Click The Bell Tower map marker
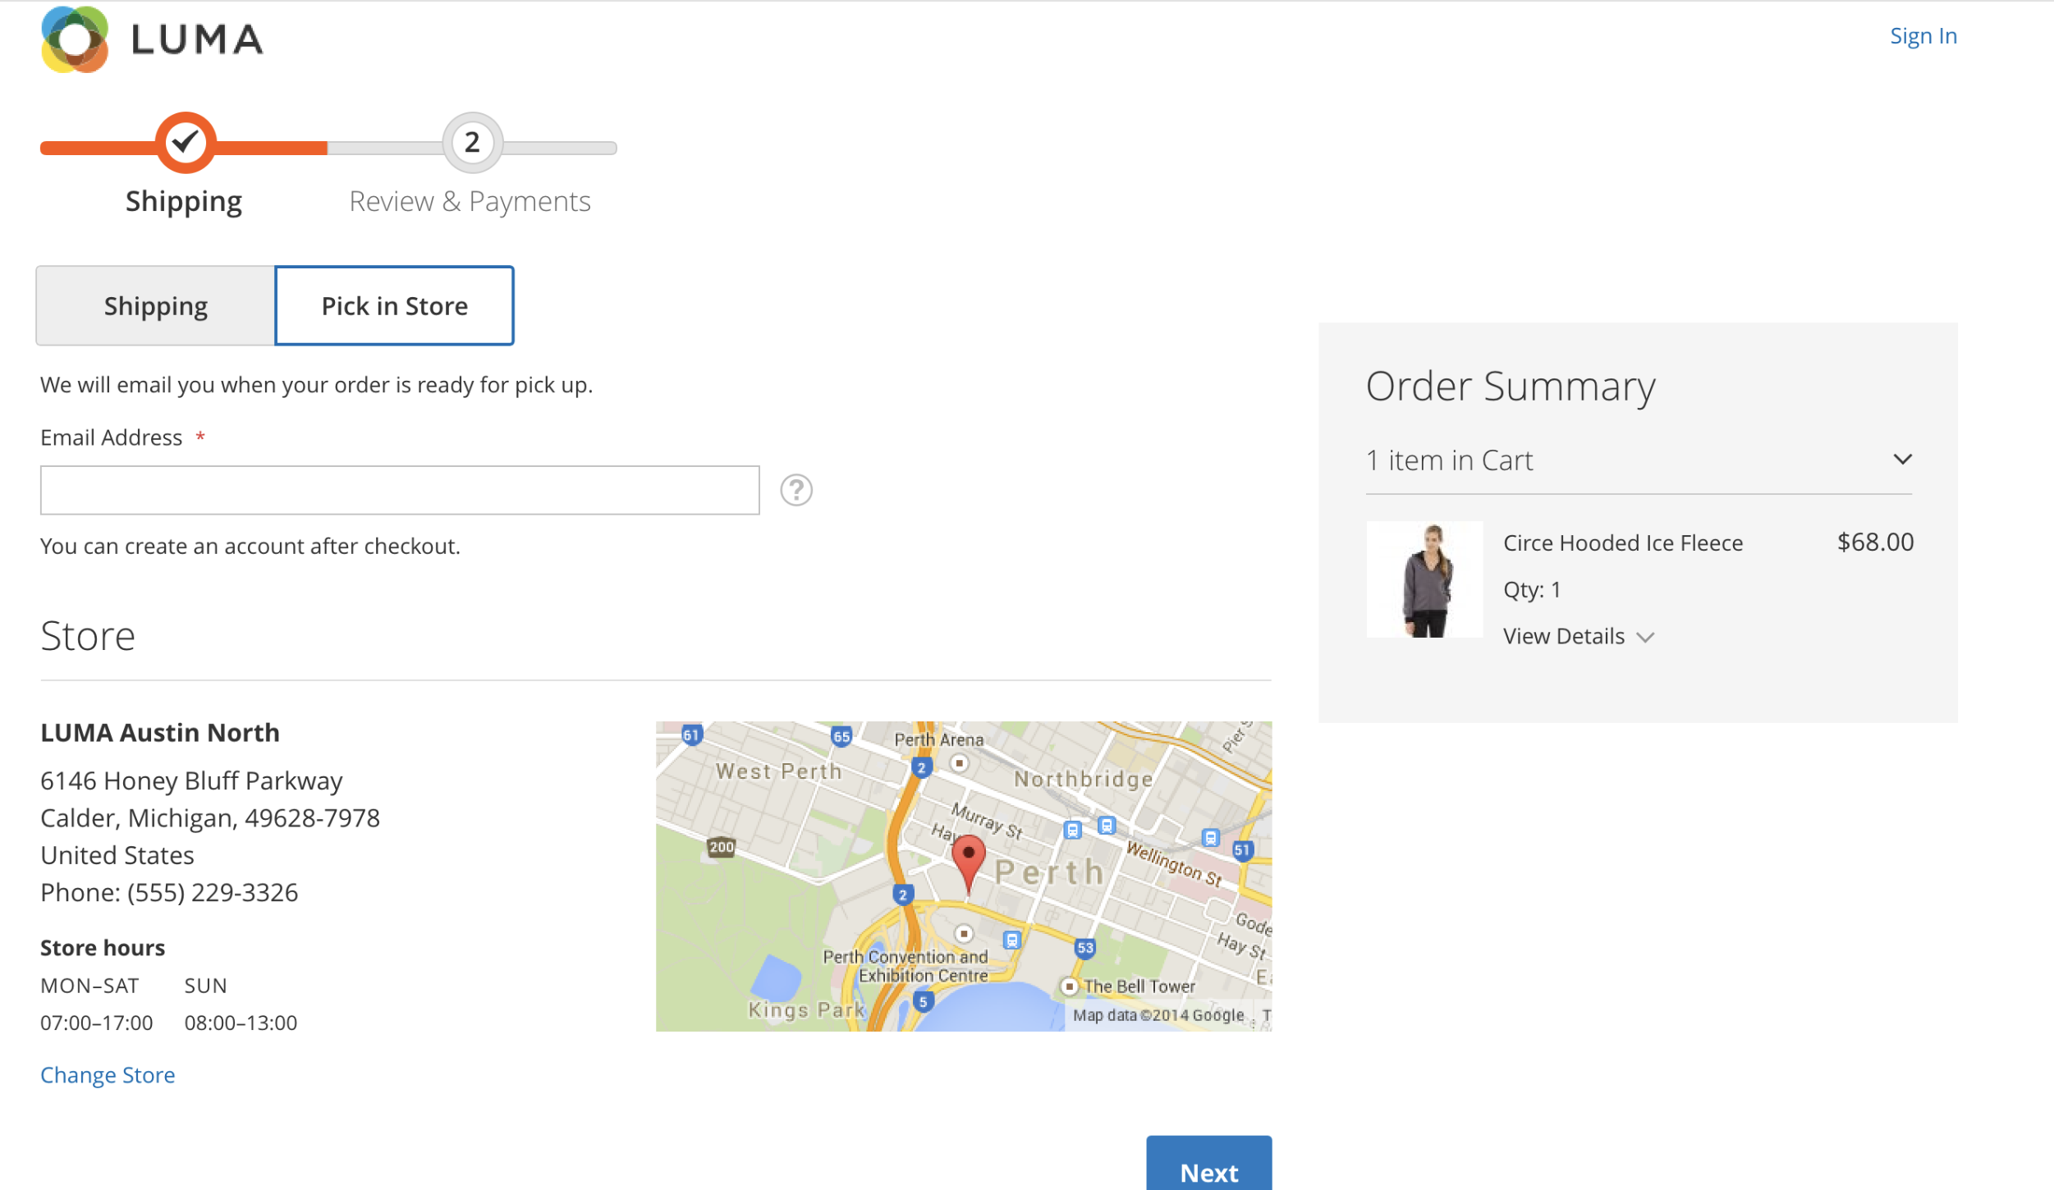Screen dimensions: 2054x1190 tap(1069, 986)
